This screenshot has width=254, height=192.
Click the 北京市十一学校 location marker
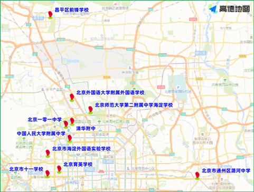pyautogui.click(x=48, y=174)
